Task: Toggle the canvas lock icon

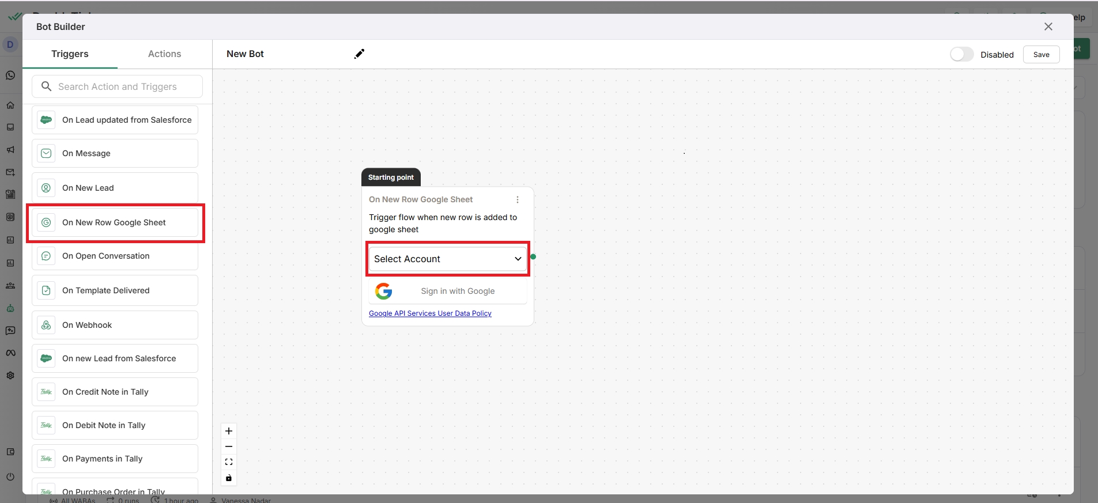Action: click(229, 478)
